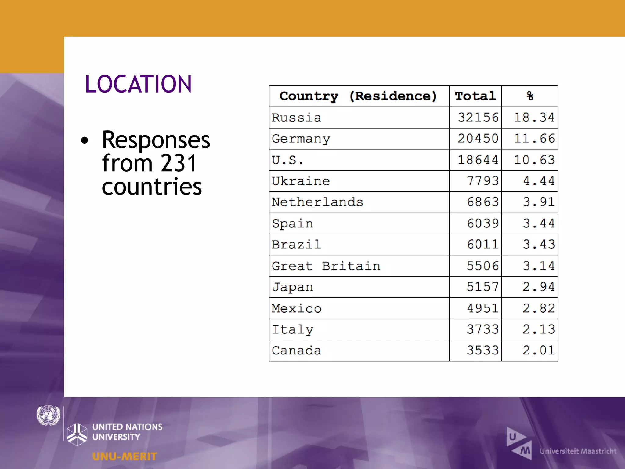Click the total value 3533
Screen dimensions: 625x469
pos(482,351)
